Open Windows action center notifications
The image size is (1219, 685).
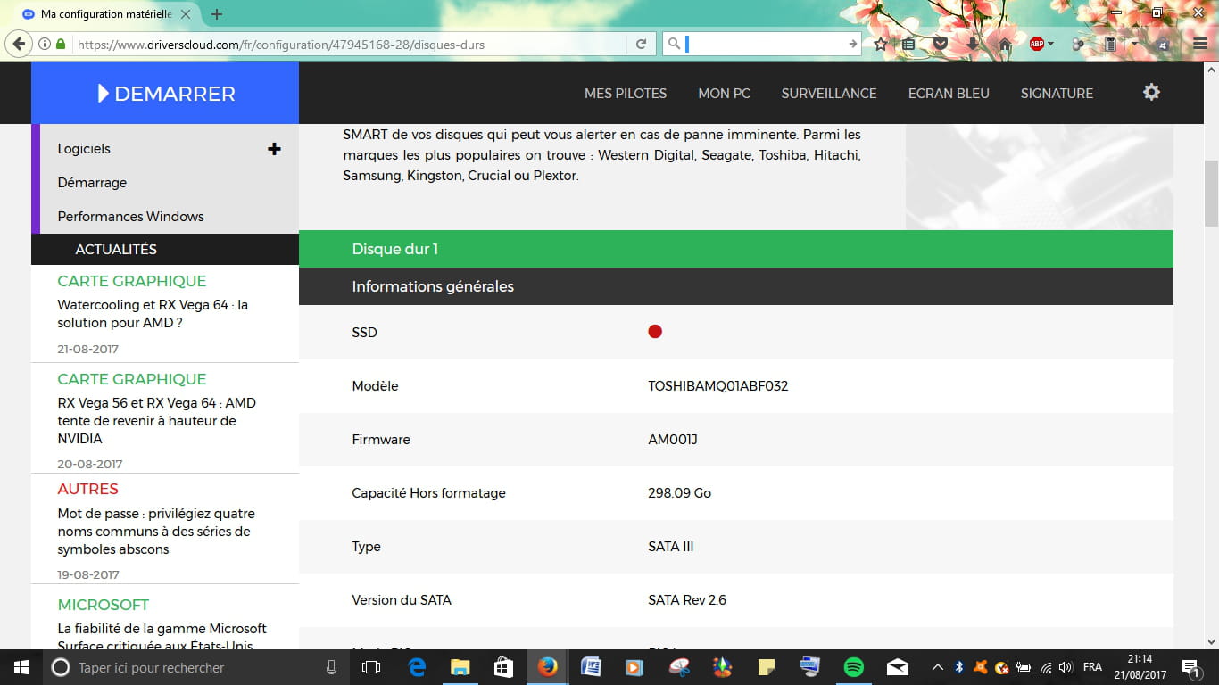click(1190, 667)
